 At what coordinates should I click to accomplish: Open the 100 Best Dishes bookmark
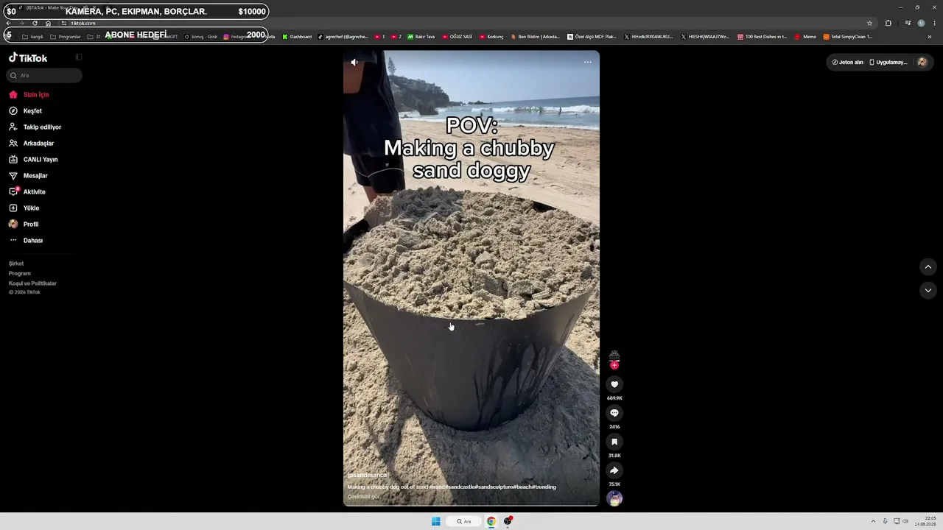(762, 37)
